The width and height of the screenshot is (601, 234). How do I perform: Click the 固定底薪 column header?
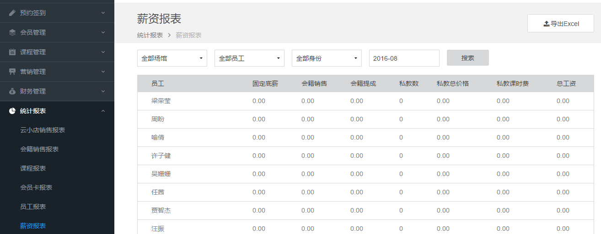pos(265,83)
